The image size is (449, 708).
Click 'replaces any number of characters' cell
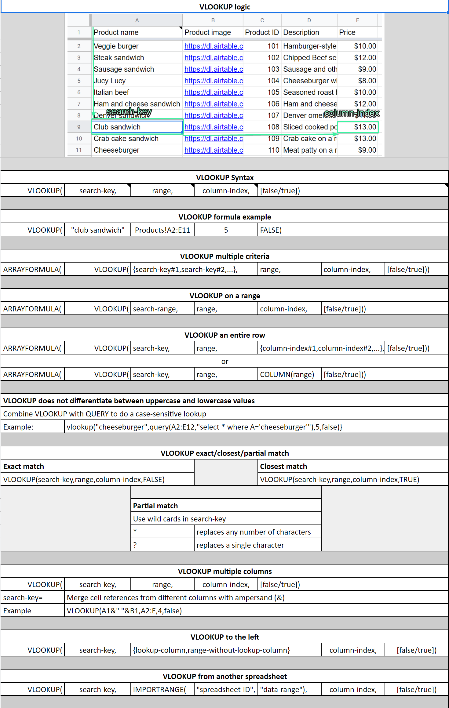click(x=258, y=532)
